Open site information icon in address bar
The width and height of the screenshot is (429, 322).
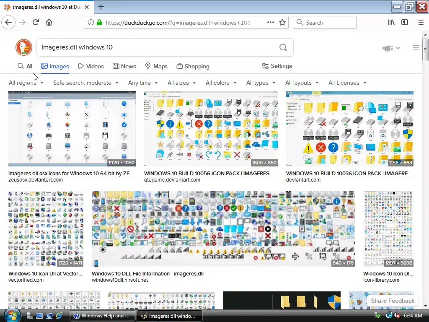91,23
